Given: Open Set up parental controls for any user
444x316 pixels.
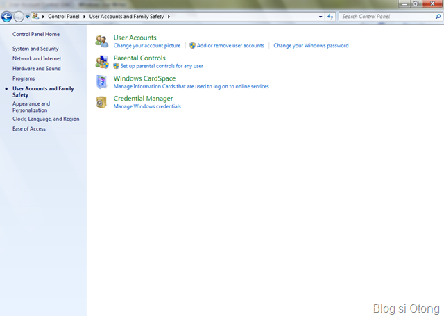Looking at the screenshot, I should [162, 66].
